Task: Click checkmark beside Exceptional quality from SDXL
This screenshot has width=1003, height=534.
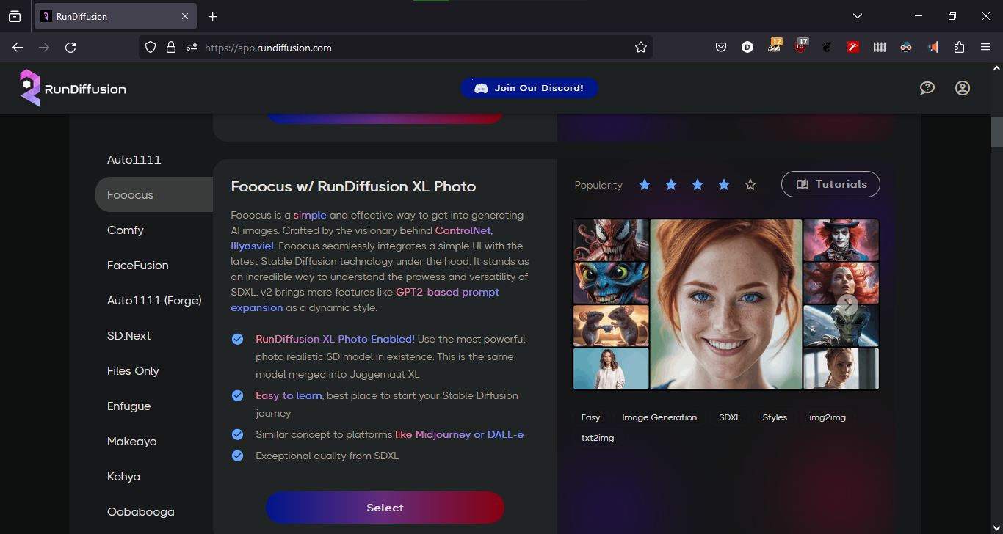Action: [237, 456]
